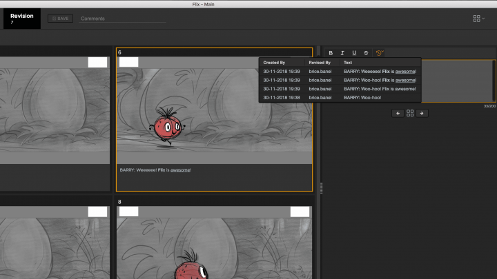Click panel 6 dialogue text below image
The height and width of the screenshot is (279, 497).
coord(155,170)
